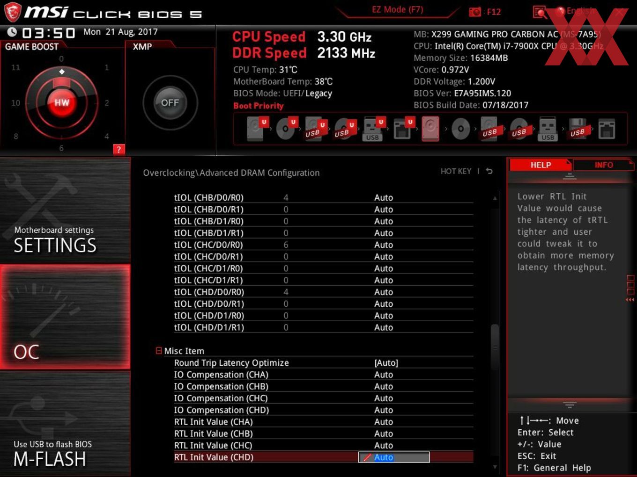Open the HOT KEY menu
637x477 pixels.
pos(456,171)
